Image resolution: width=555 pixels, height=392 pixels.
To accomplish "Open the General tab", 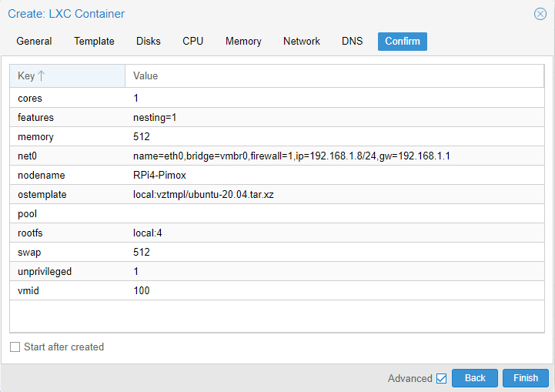I will (34, 41).
